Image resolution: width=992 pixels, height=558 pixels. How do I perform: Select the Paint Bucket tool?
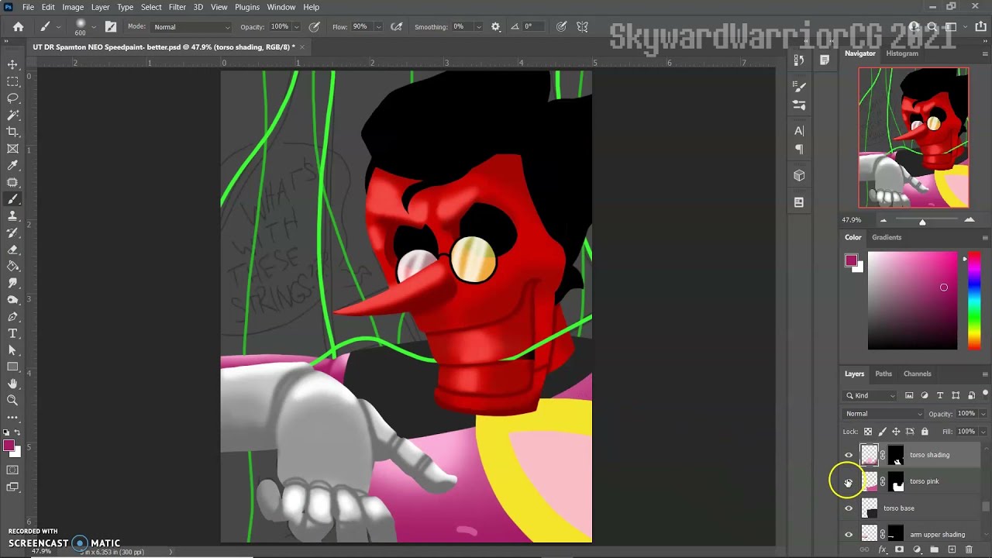12,267
